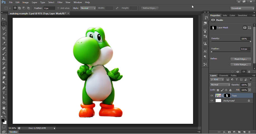Image resolution: width=256 pixels, height=134 pixels.
Task: Delete the mask using Properties trash icon
Action: pos(249,72)
